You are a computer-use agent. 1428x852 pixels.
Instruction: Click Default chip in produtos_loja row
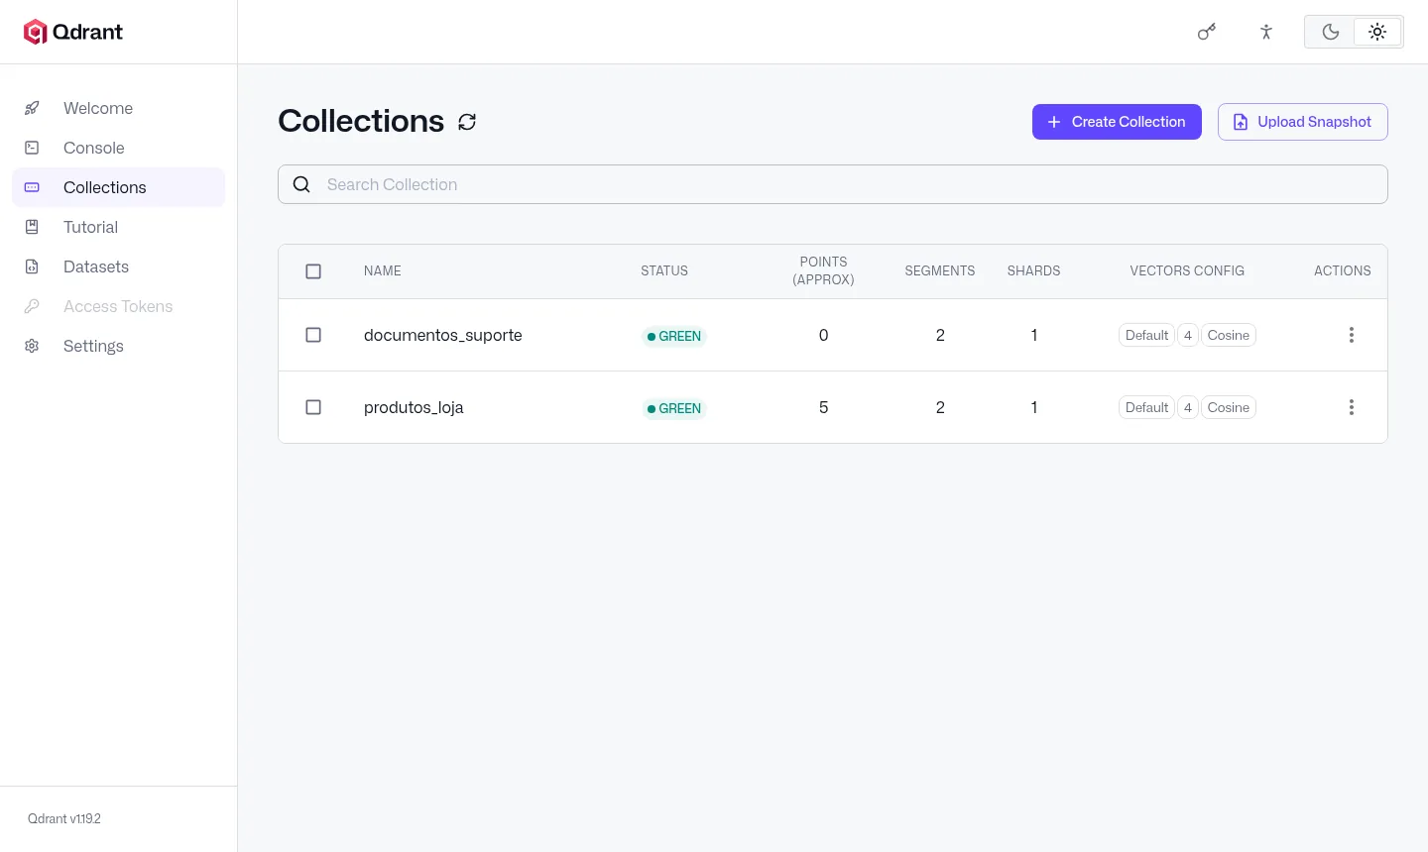point(1146,407)
